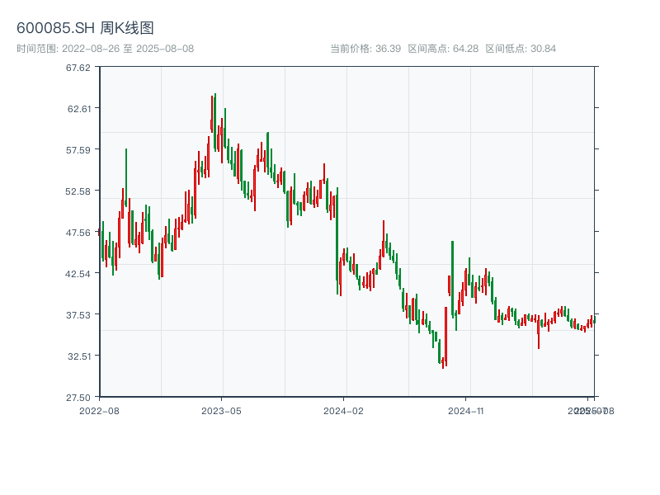Click the 2023-05 date axis label
This screenshot has height=495, width=660.
(221, 410)
